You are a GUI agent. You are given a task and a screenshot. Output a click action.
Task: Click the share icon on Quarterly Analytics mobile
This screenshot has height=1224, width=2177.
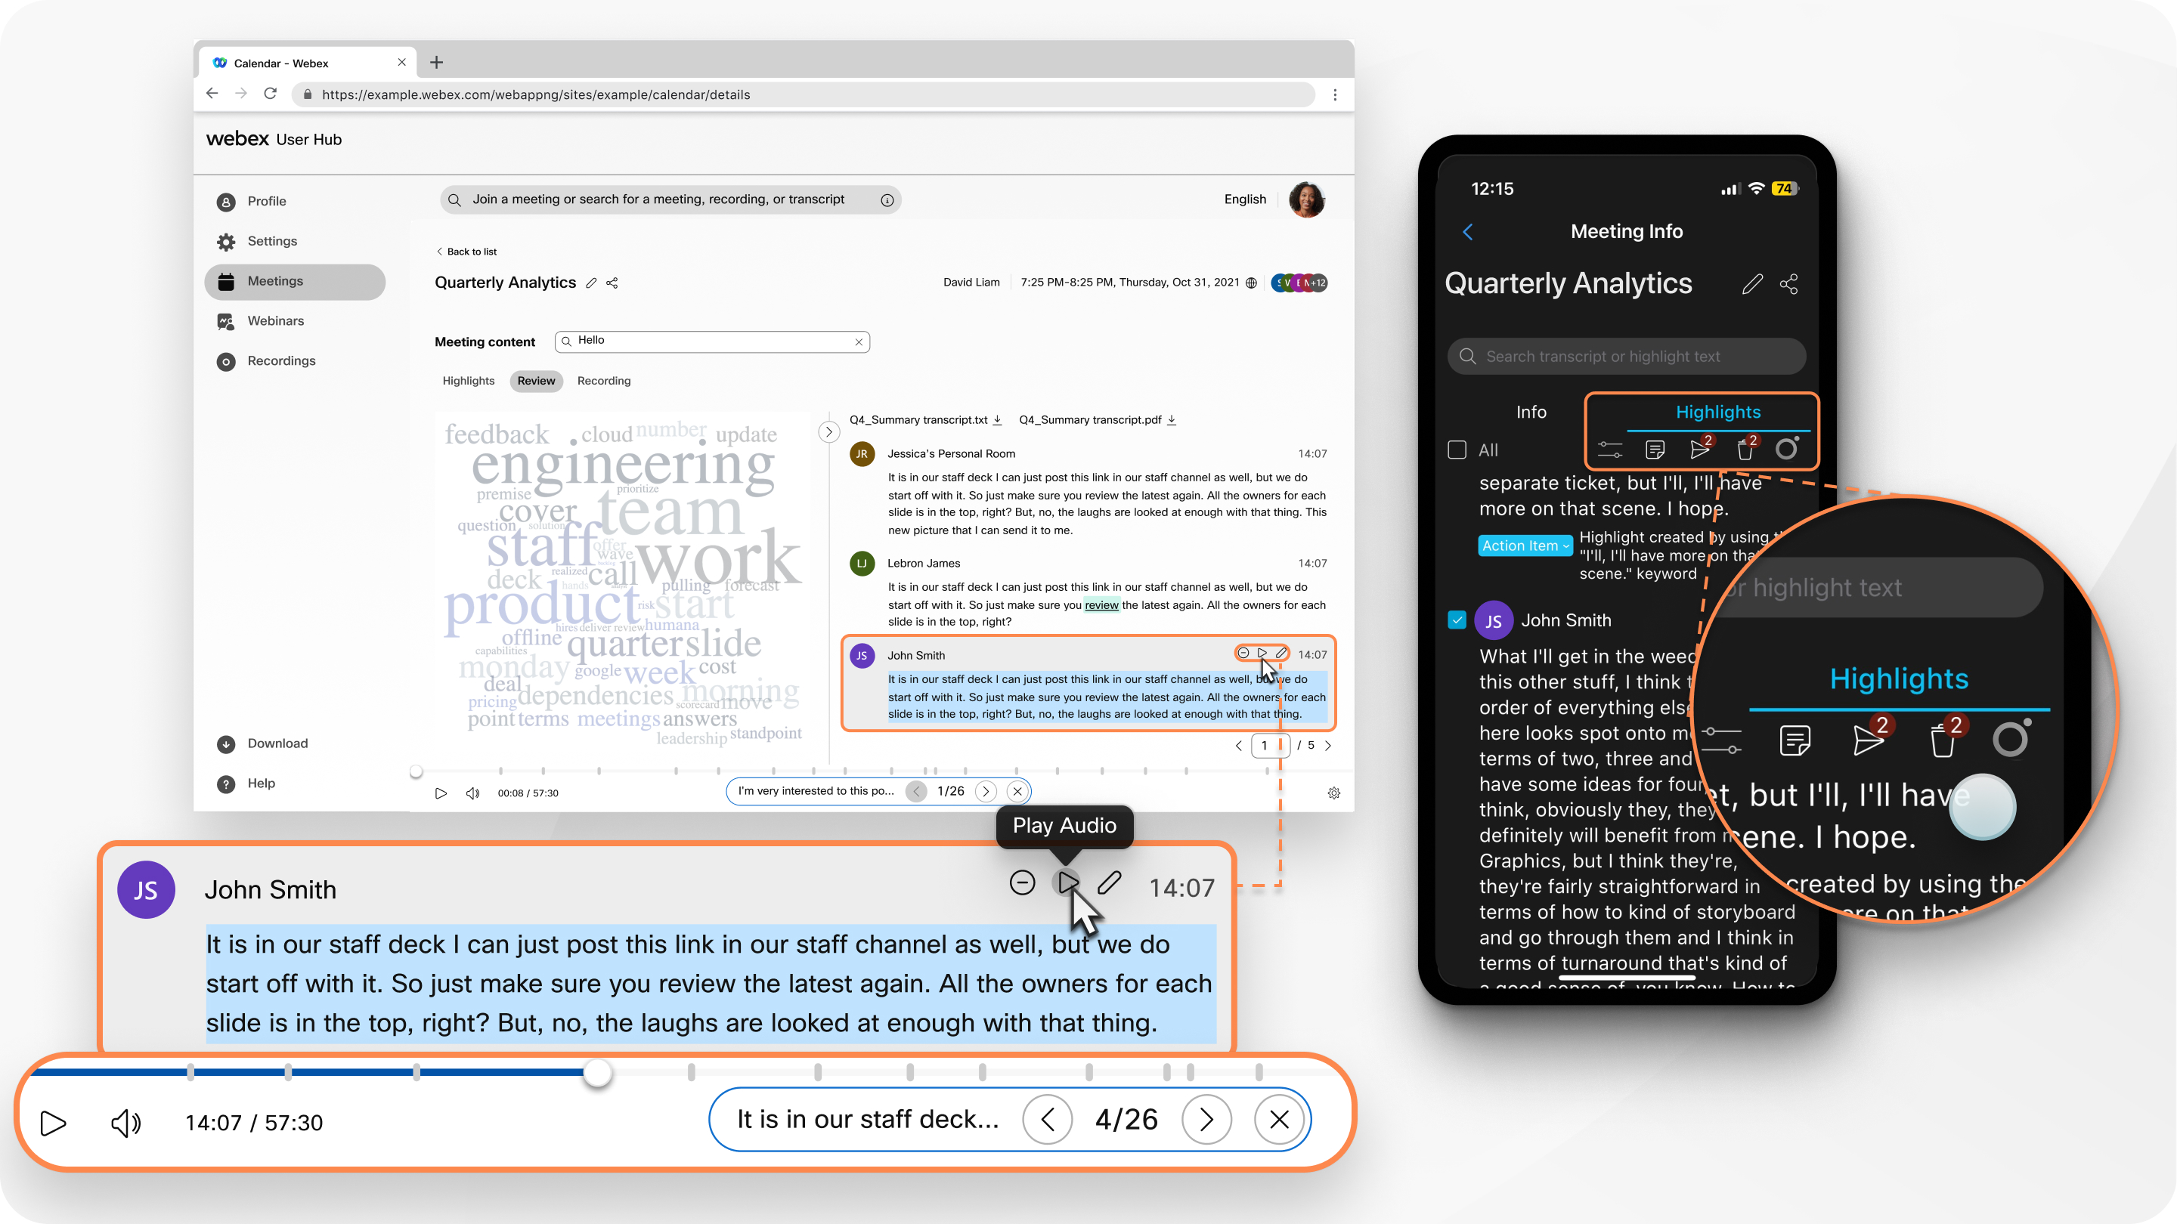click(x=1790, y=284)
